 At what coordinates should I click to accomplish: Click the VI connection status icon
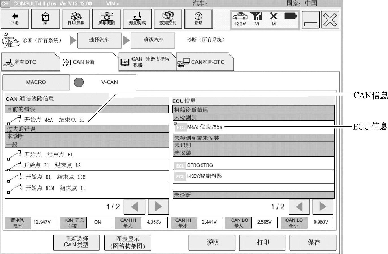click(257, 19)
